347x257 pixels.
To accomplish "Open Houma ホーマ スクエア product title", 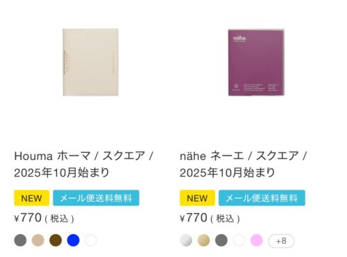I will point(84,164).
